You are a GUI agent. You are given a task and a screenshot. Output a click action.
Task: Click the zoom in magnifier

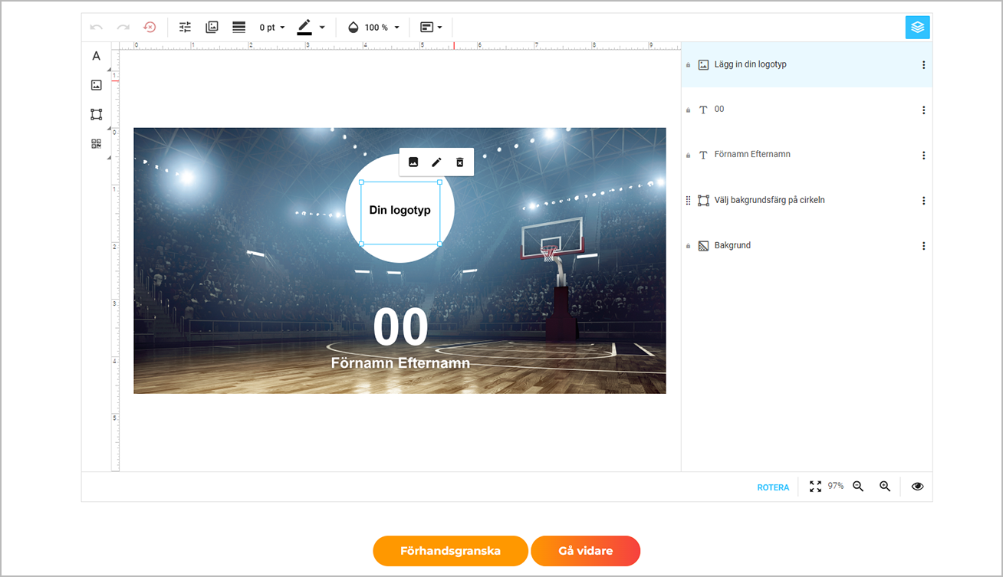point(885,487)
